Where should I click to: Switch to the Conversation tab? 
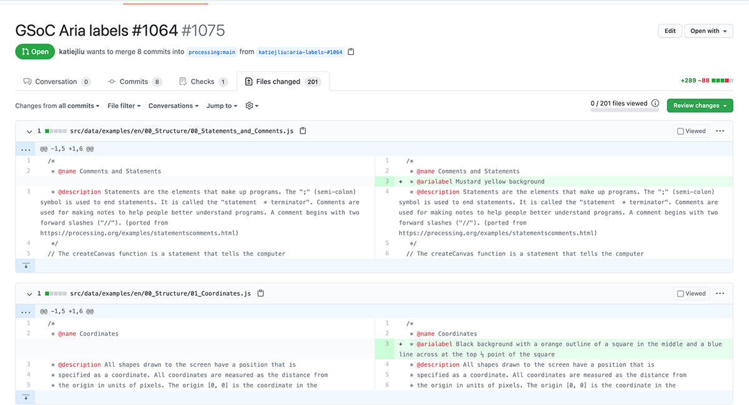coord(56,82)
